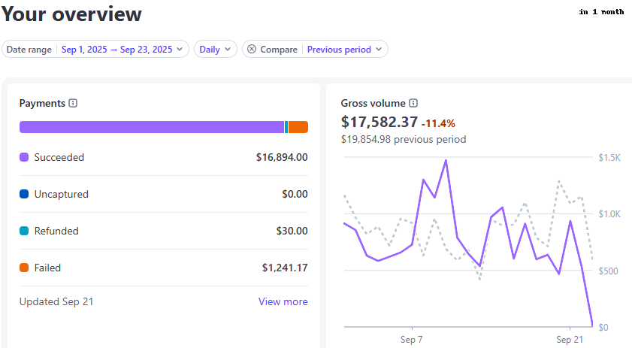
Task: Click the Payments info icon
Action: 73,104
